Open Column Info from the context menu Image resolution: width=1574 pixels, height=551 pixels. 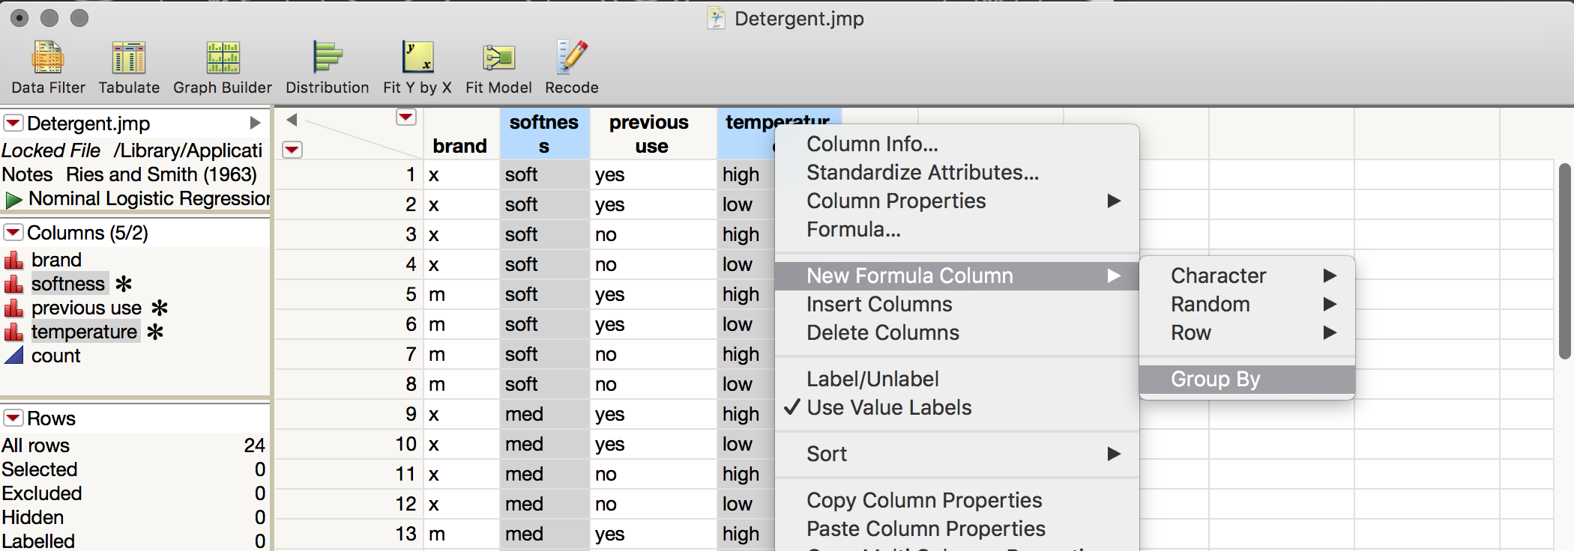(872, 144)
